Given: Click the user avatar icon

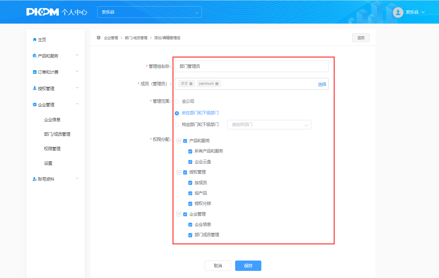Looking at the screenshot, I should coord(398,12).
